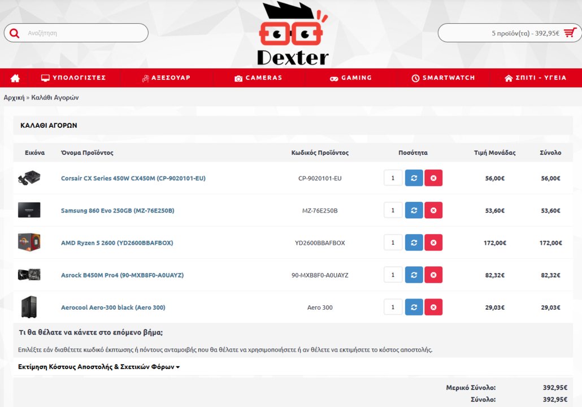Image resolution: width=582 pixels, height=407 pixels.
Task: Open Aerocool Aero-300 black product link
Action: pyautogui.click(x=113, y=308)
